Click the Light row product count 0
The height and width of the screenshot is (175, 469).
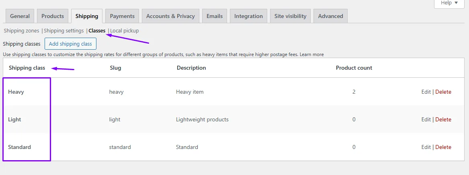tap(354, 120)
